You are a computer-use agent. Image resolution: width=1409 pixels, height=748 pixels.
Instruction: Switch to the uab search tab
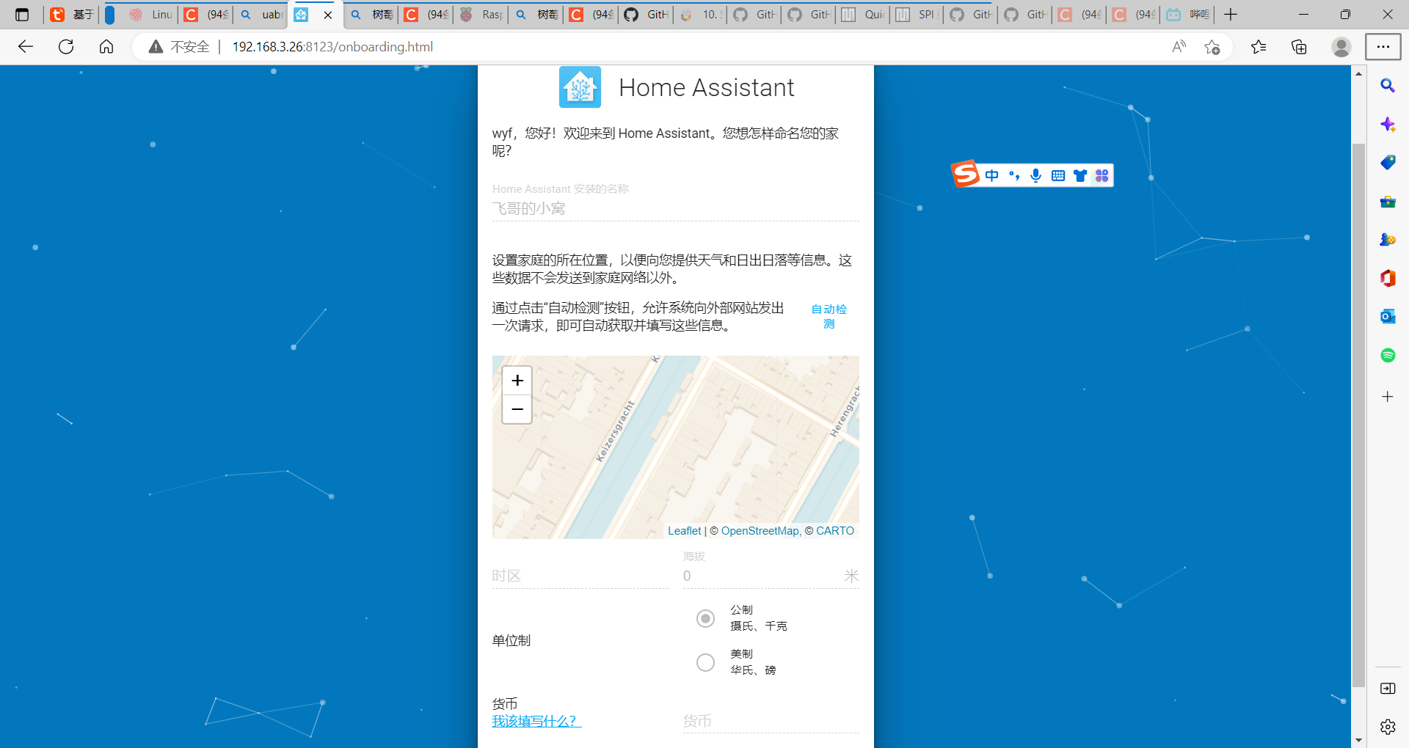261,15
